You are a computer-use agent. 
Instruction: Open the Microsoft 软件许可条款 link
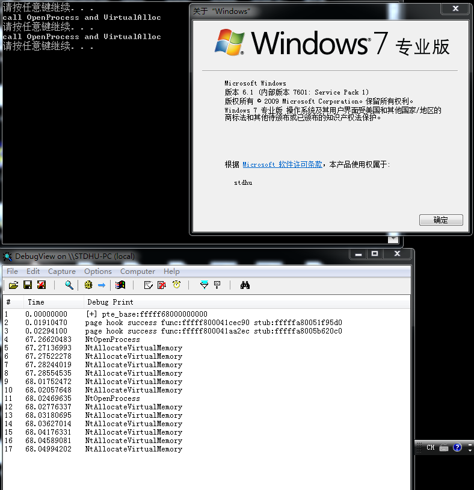[282, 164]
